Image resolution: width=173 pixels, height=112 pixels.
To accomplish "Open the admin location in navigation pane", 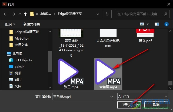I will click(x=19, y=67).
